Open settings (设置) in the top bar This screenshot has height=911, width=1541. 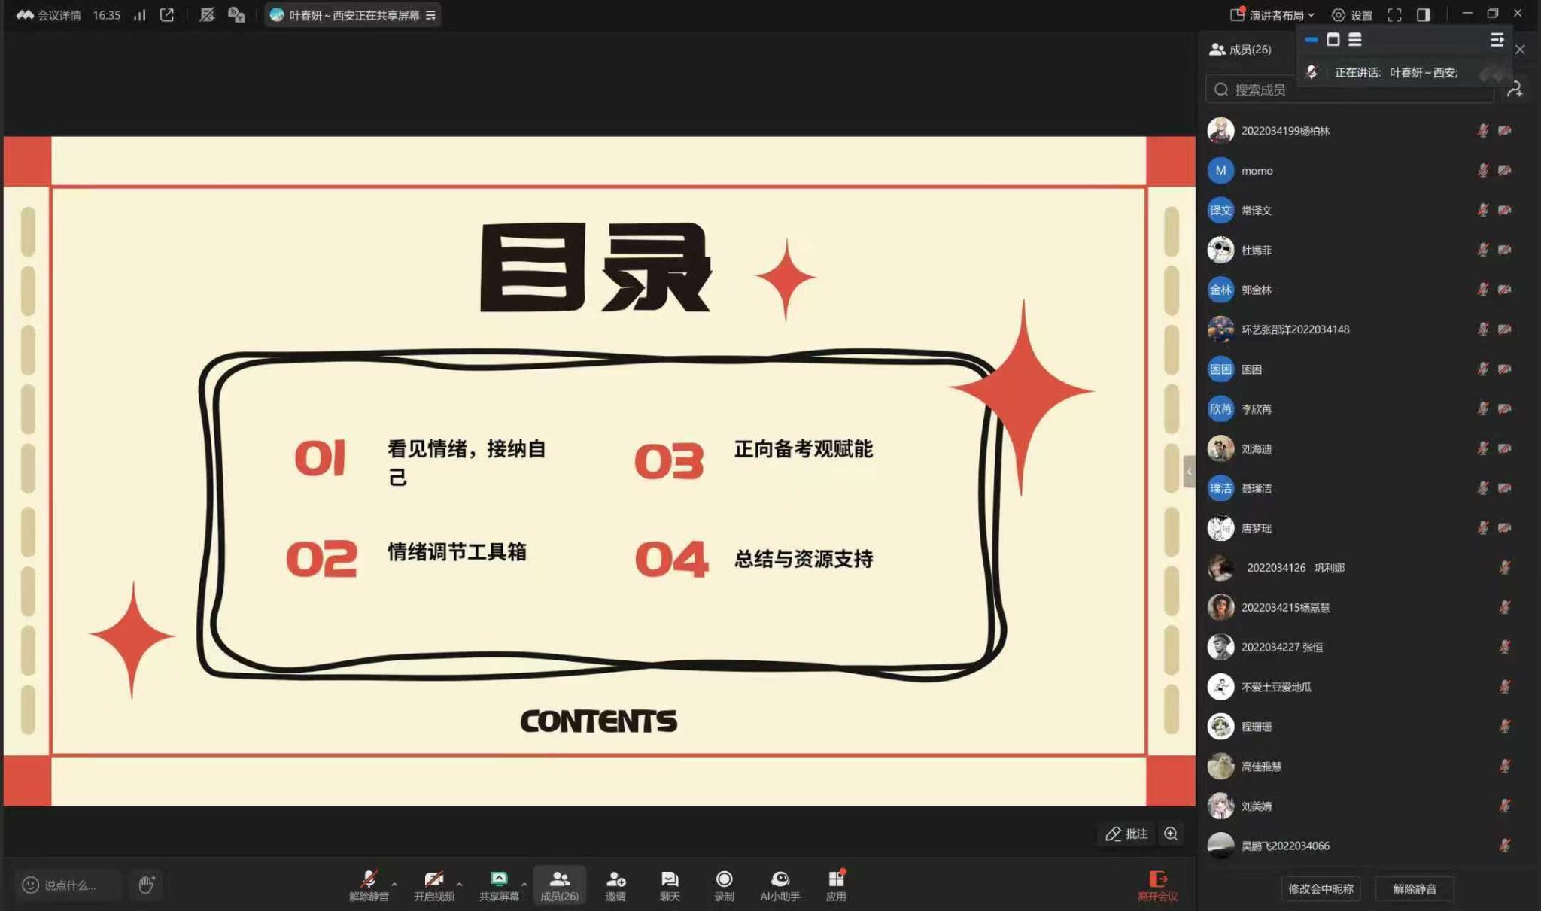(1352, 15)
